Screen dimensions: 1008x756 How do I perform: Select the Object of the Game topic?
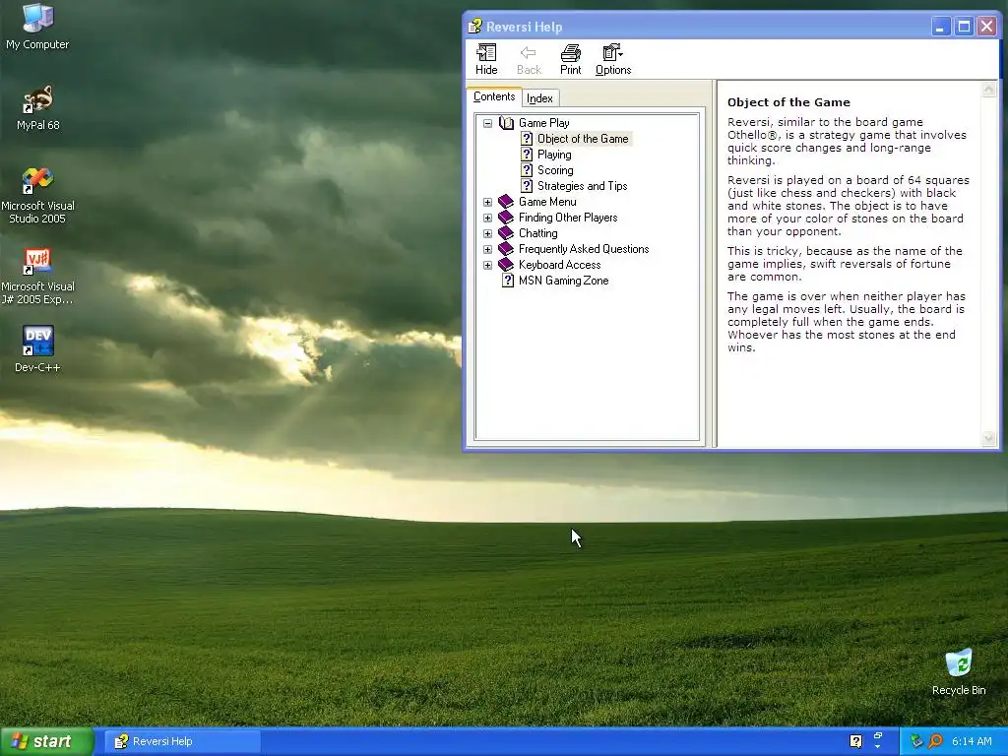(x=583, y=139)
